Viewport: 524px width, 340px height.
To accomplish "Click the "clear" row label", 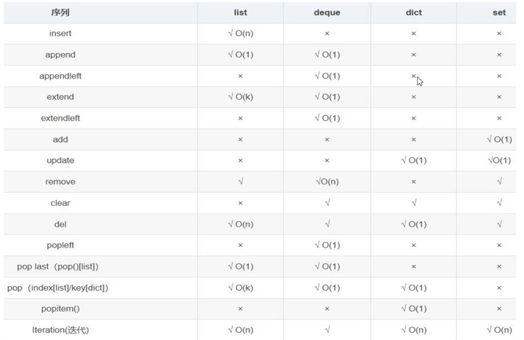I will (x=60, y=203).
